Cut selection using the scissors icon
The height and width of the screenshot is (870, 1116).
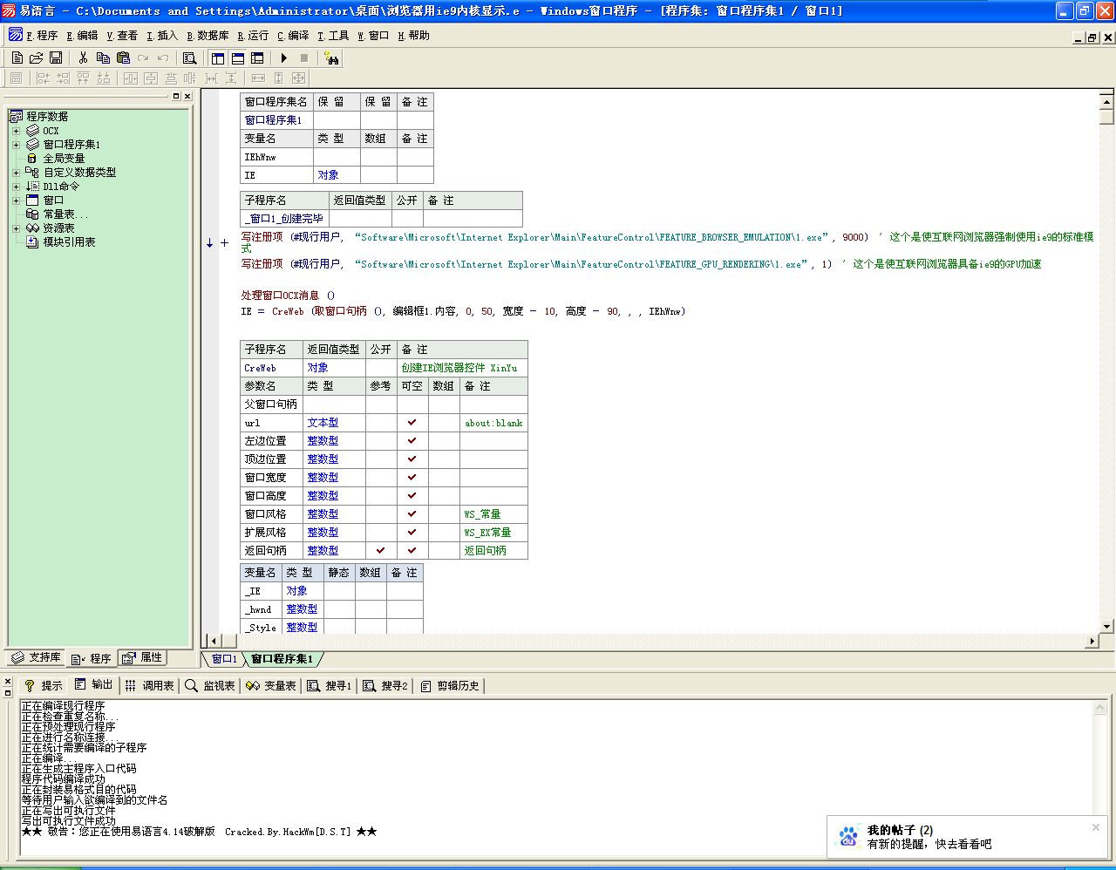[83, 58]
